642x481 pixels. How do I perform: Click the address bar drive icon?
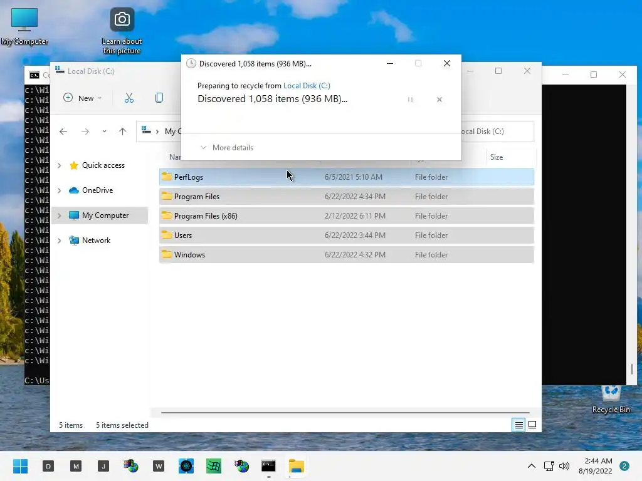pyautogui.click(x=145, y=130)
